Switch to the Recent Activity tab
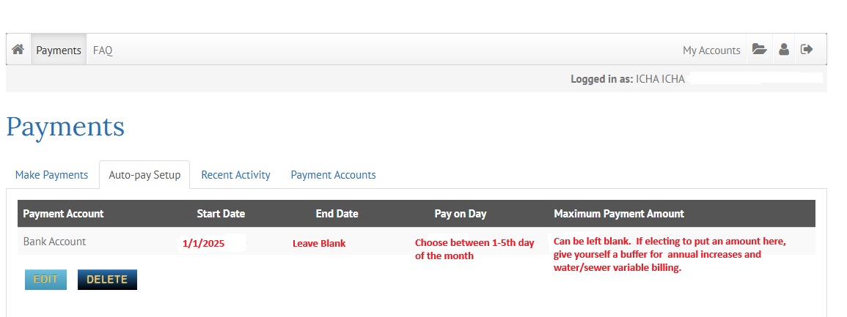 pos(235,175)
